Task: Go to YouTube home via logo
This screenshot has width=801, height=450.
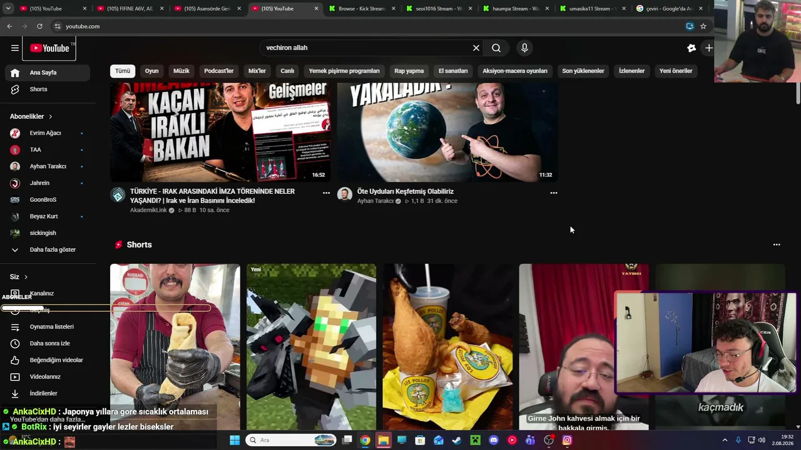Action: (49, 48)
